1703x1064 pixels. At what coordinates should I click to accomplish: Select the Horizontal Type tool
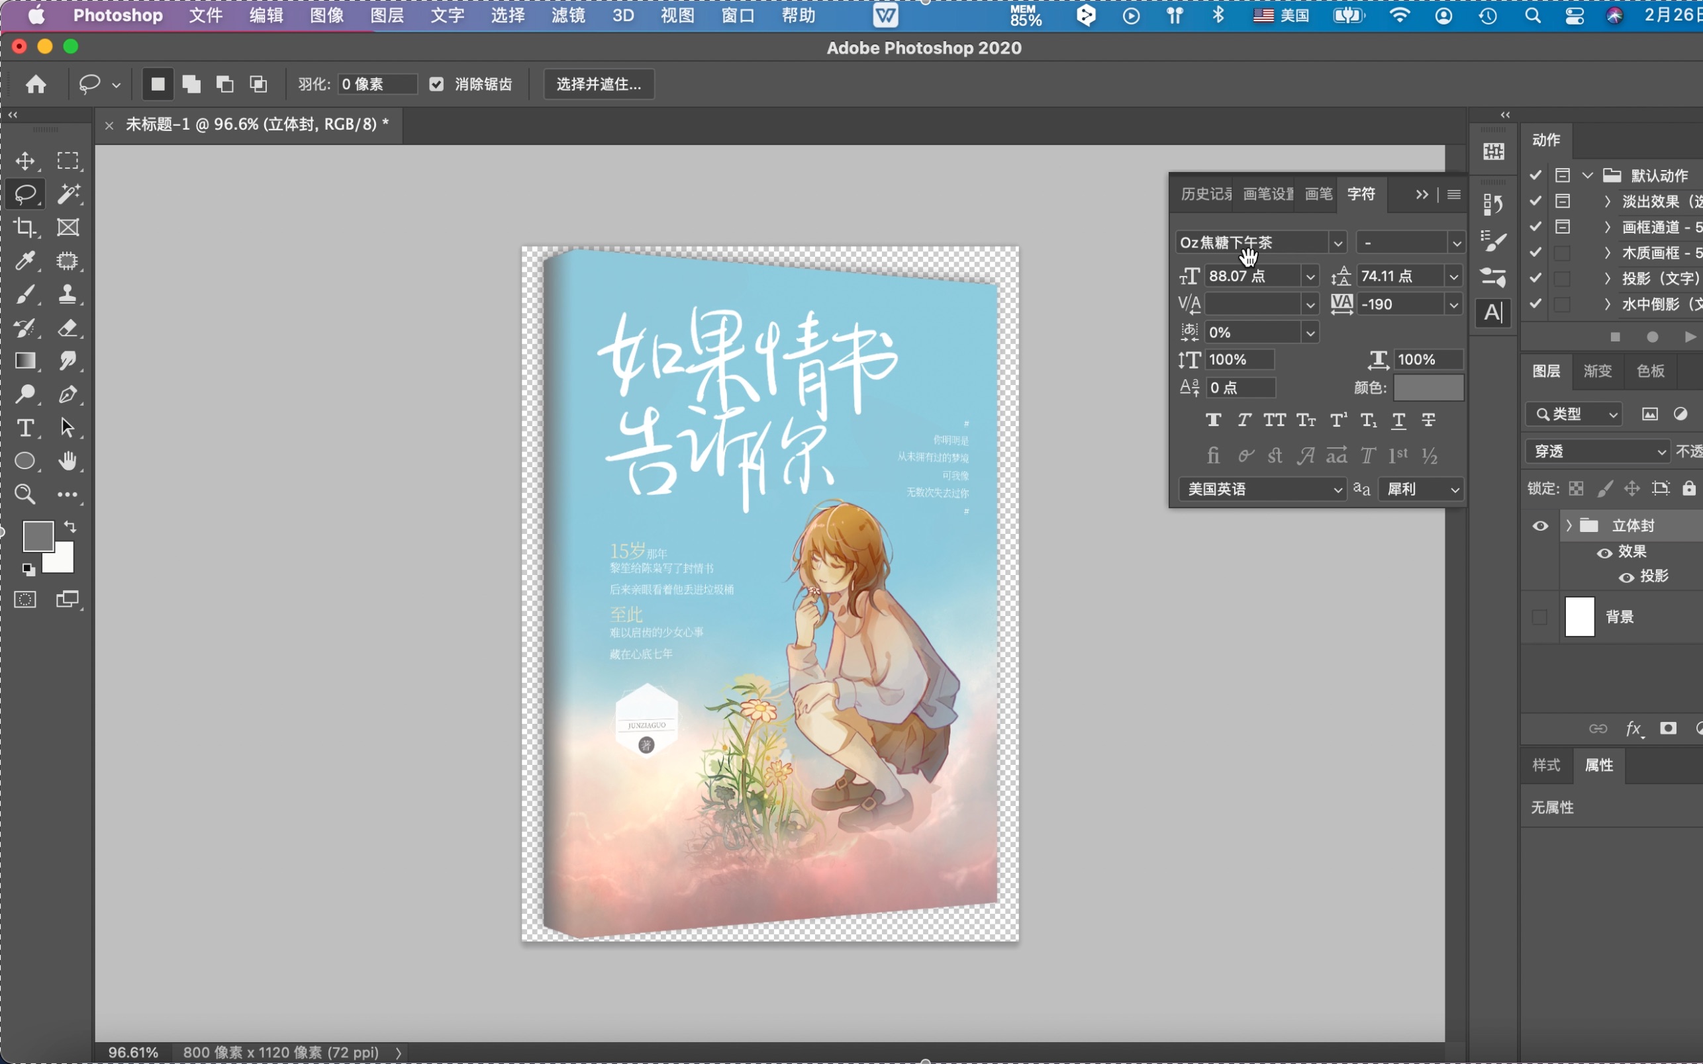pyautogui.click(x=25, y=428)
